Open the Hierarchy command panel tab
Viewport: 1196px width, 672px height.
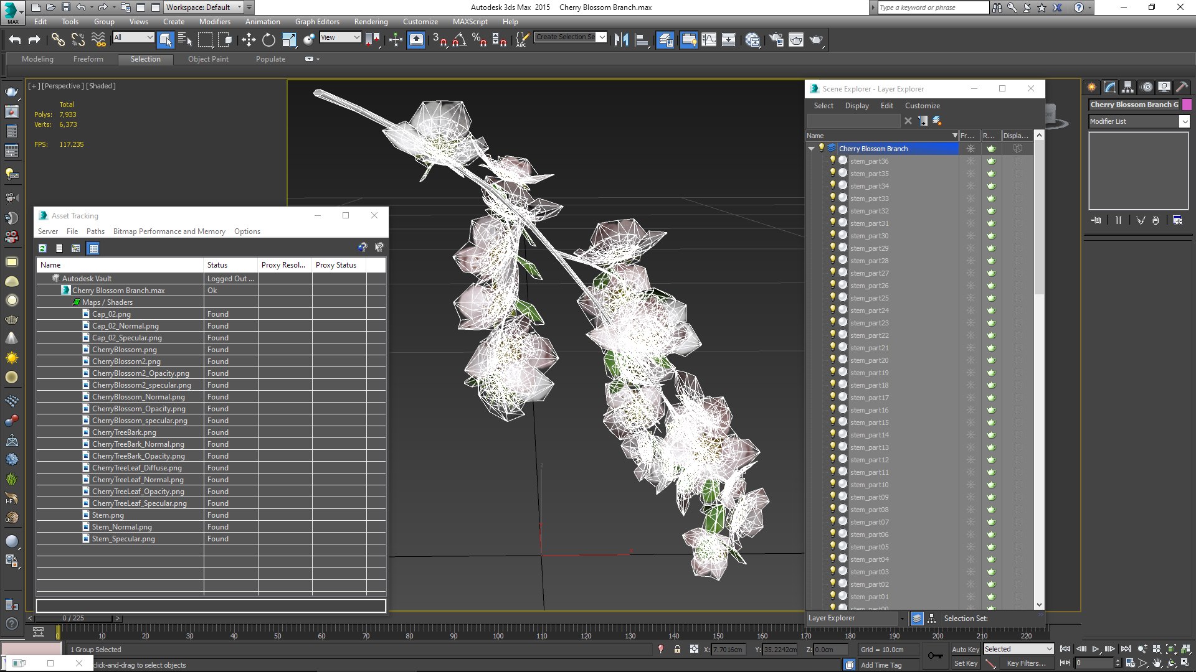[1127, 87]
